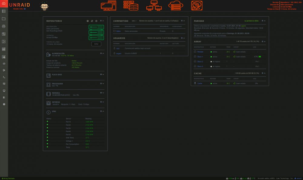303x180 pixels.
Task: Open the Main array list sidebar icon
Action: [x=4, y=11]
